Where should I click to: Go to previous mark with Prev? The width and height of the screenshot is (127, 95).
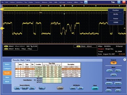[x=110, y=71]
